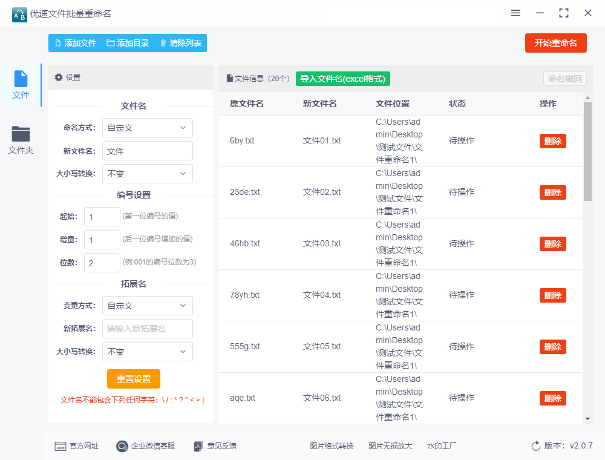
Task: Delete the 78yh.txt row
Action: pyautogui.click(x=552, y=295)
